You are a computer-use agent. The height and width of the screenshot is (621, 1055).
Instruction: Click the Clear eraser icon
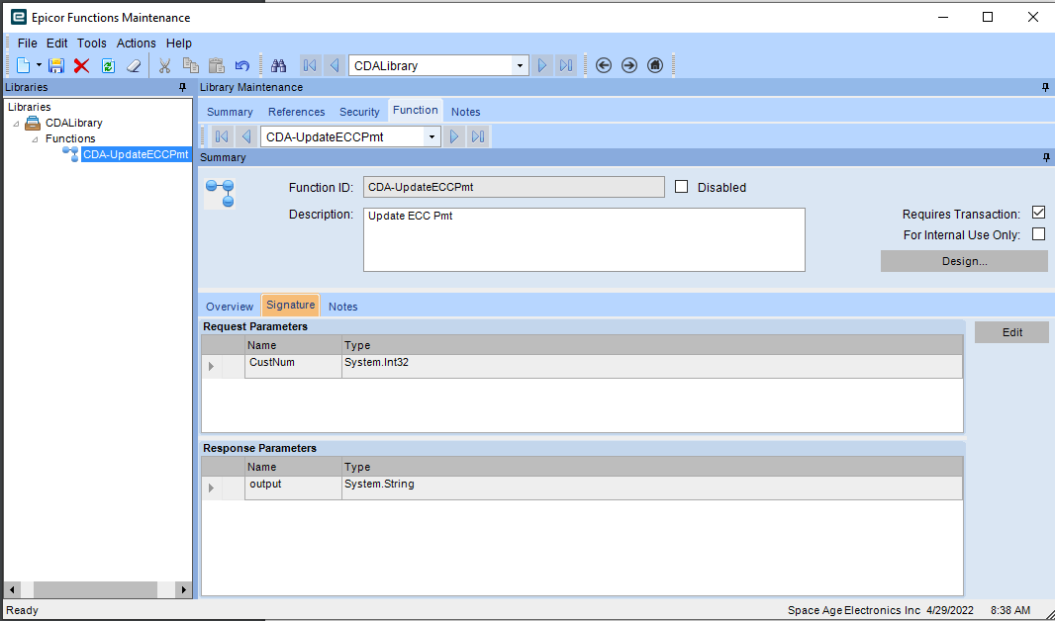click(134, 65)
